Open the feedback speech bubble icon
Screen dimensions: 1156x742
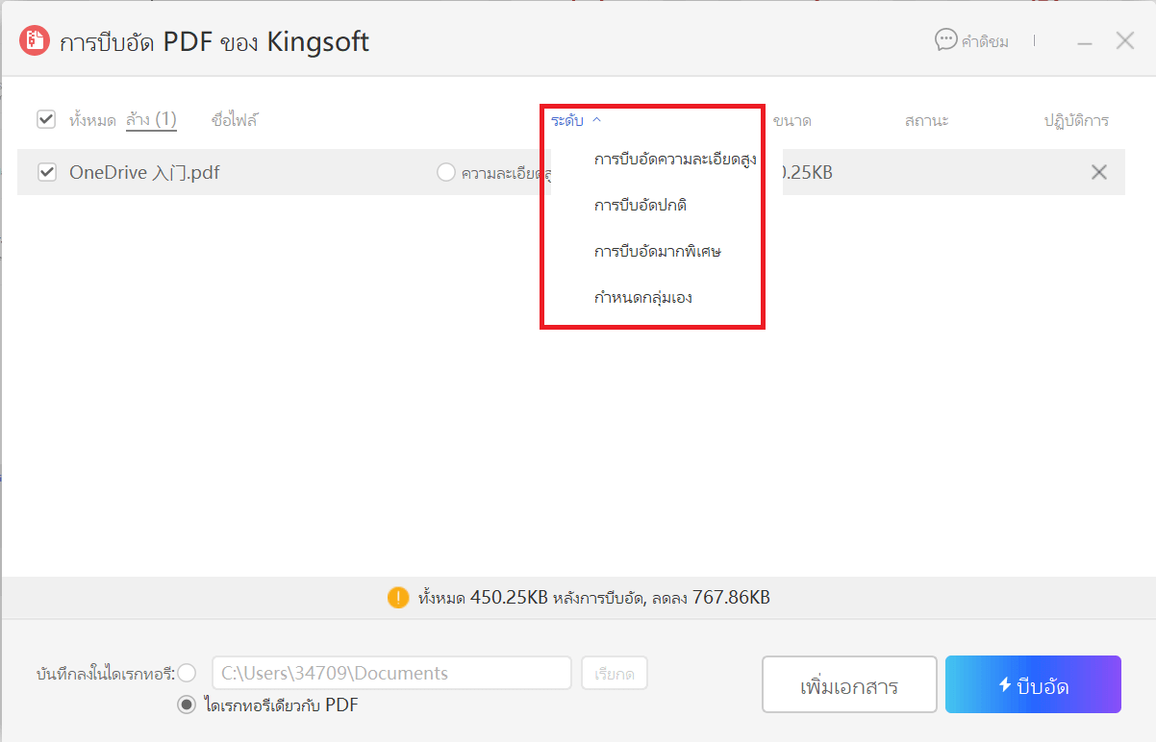[x=946, y=40]
